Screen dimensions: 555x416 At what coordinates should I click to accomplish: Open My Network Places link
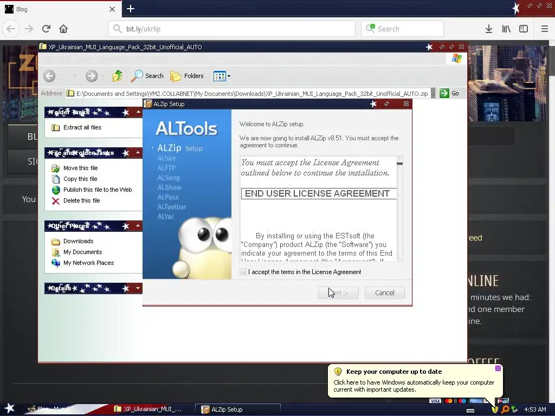click(88, 263)
